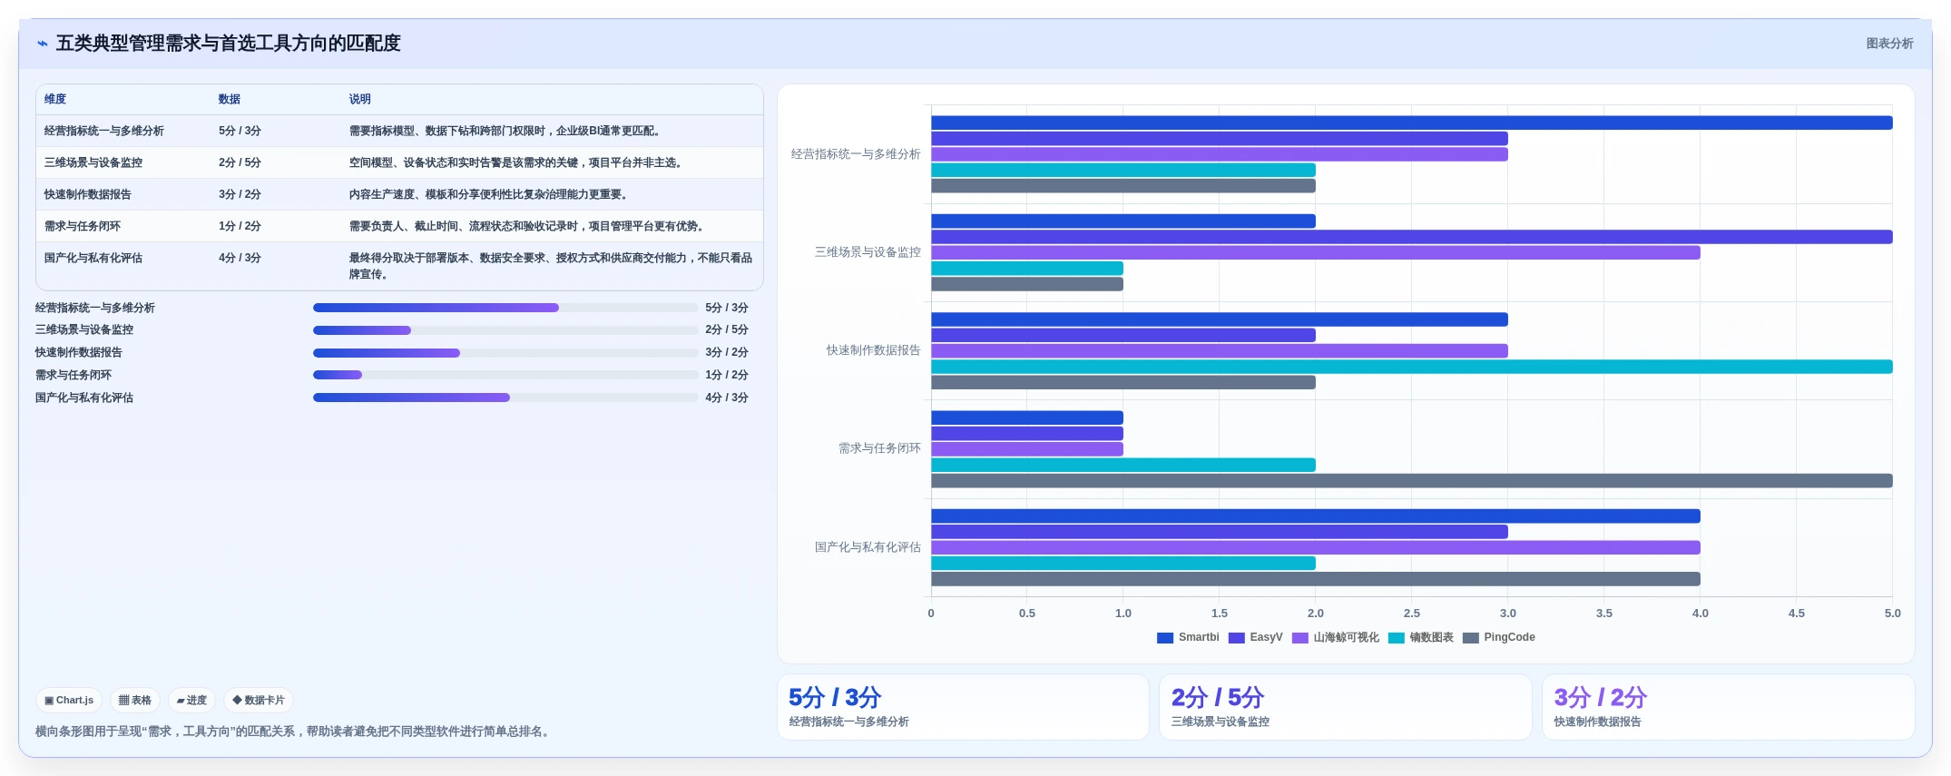Image resolution: width=1951 pixels, height=776 pixels.
Task: Click the chart axis label 国产化与私有化评估
Action: 868,547
